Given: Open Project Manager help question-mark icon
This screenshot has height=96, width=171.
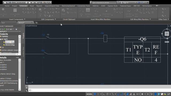Looking at the screenshot, I should tap(16, 29).
